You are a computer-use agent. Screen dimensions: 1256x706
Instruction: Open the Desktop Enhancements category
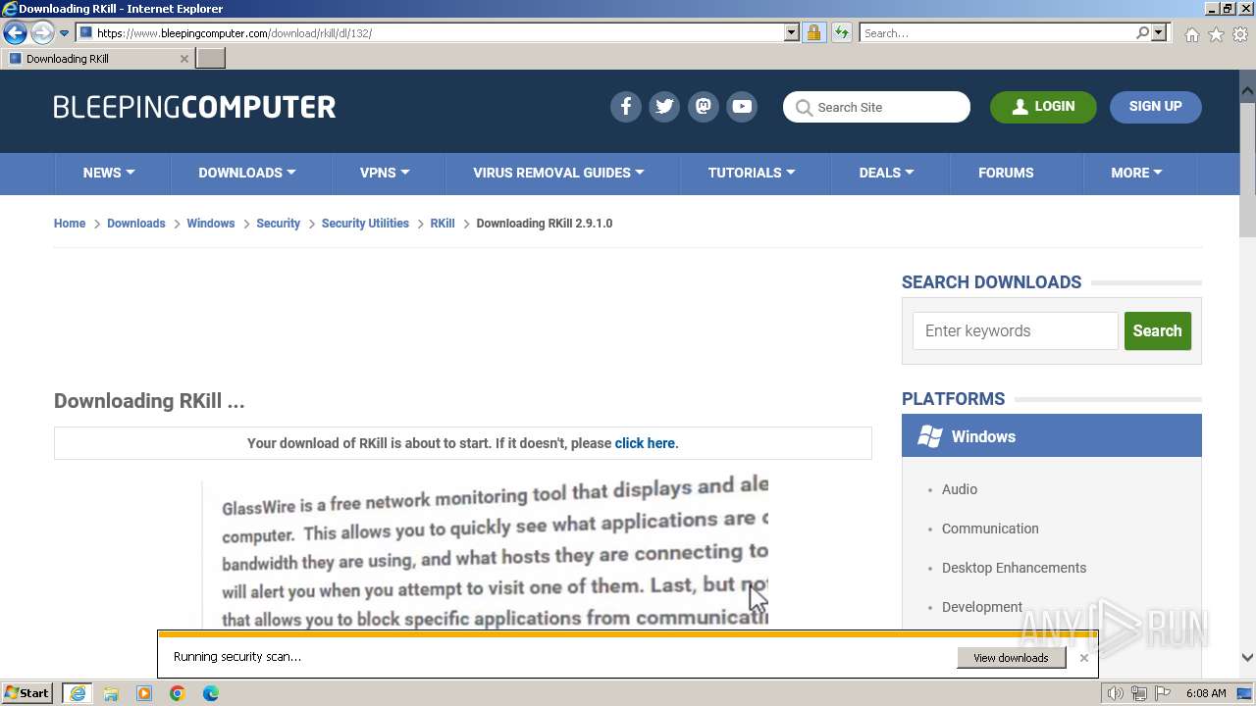point(1014,568)
